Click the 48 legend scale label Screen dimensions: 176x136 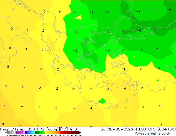76,135
